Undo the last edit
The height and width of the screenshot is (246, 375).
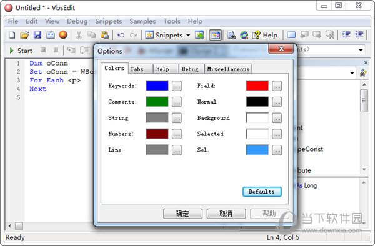[x=121, y=36]
